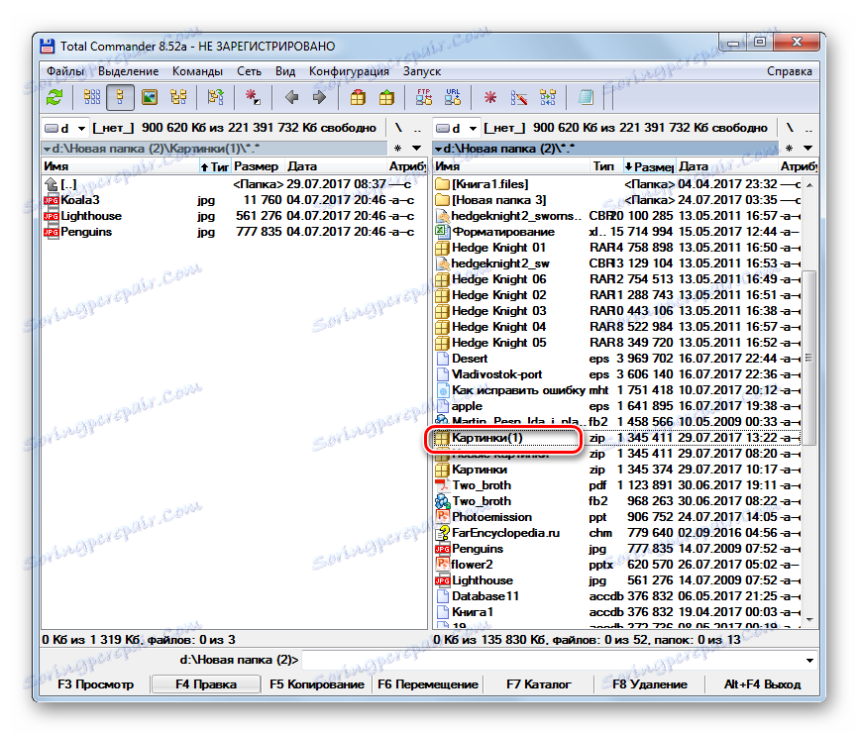
Task: Open the left panel favorites asterisk button
Action: pos(397,148)
